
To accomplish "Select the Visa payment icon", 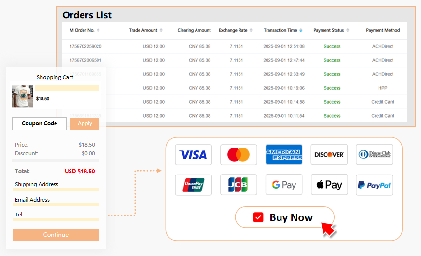I will coord(193,155).
